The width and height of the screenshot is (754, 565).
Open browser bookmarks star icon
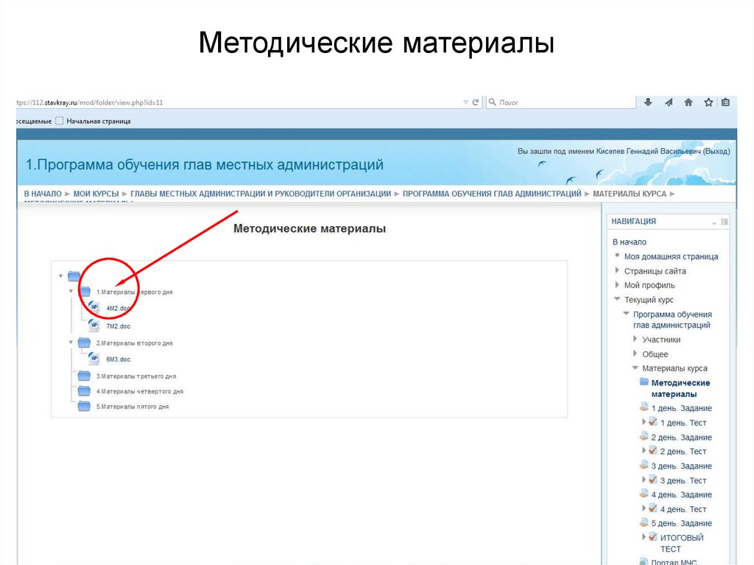[708, 102]
